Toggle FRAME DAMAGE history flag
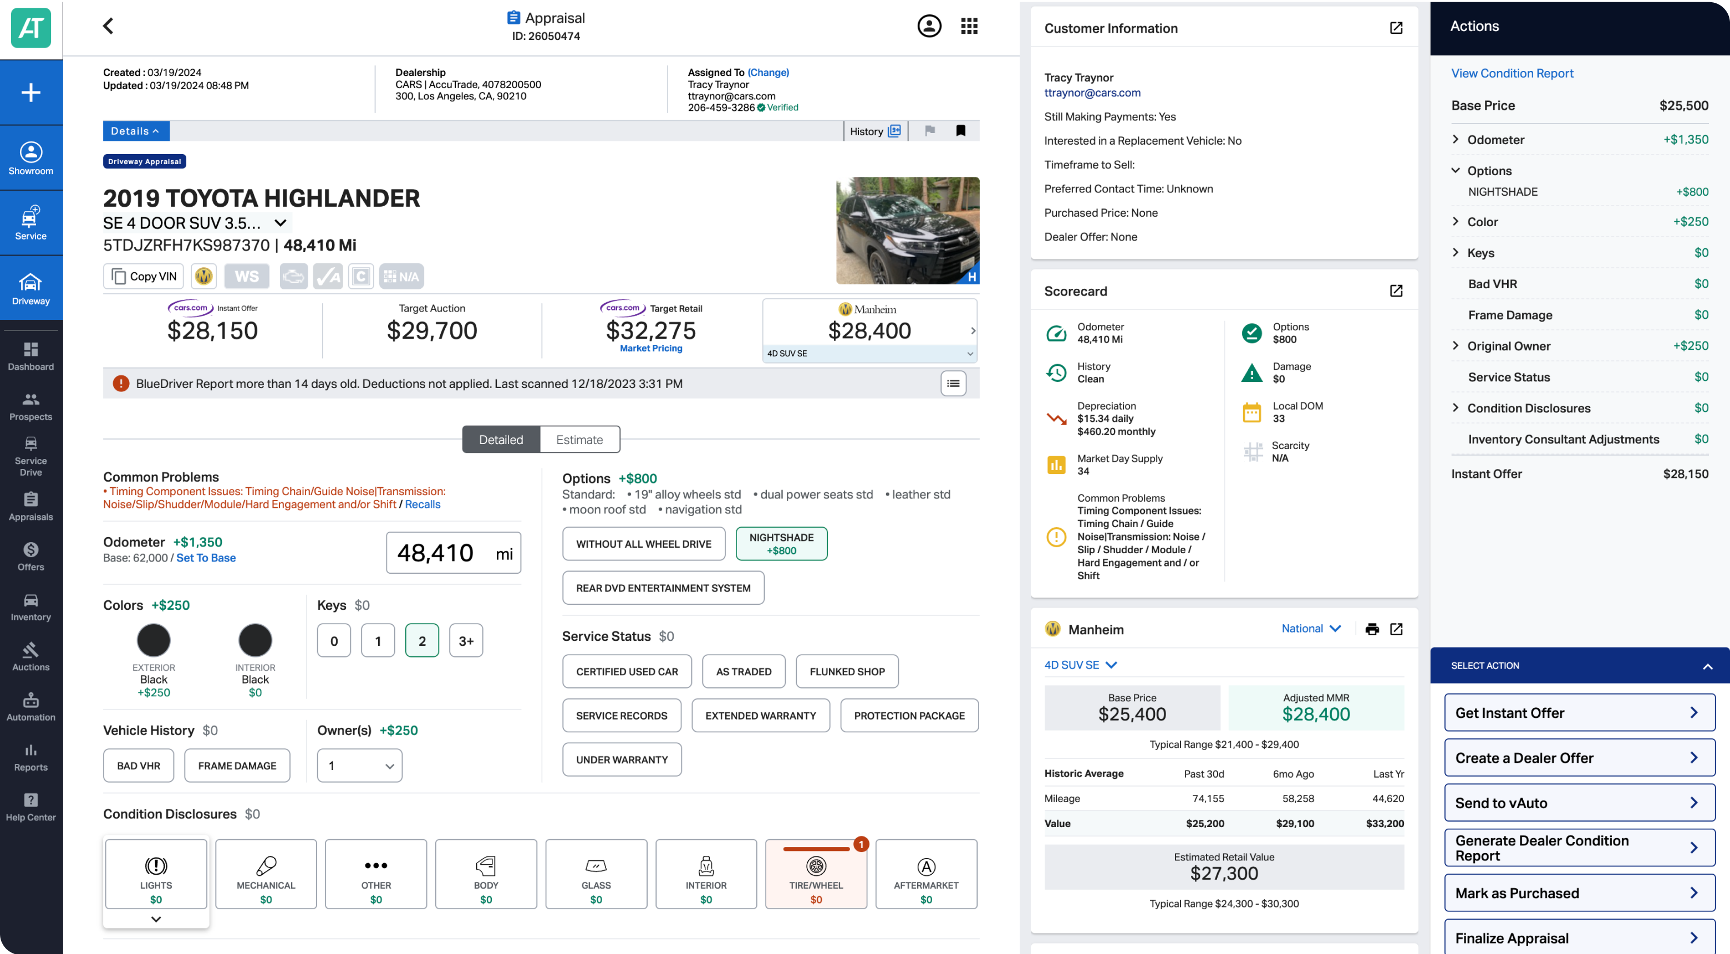Screen dimensions: 1730x954 click(x=237, y=766)
